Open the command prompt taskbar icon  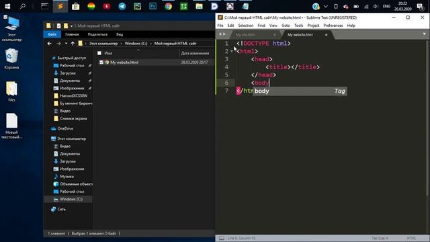click(x=44, y=6)
